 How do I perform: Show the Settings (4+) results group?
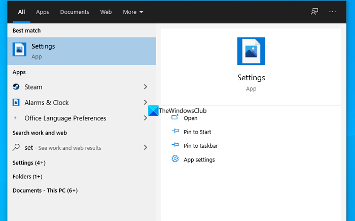(29, 163)
